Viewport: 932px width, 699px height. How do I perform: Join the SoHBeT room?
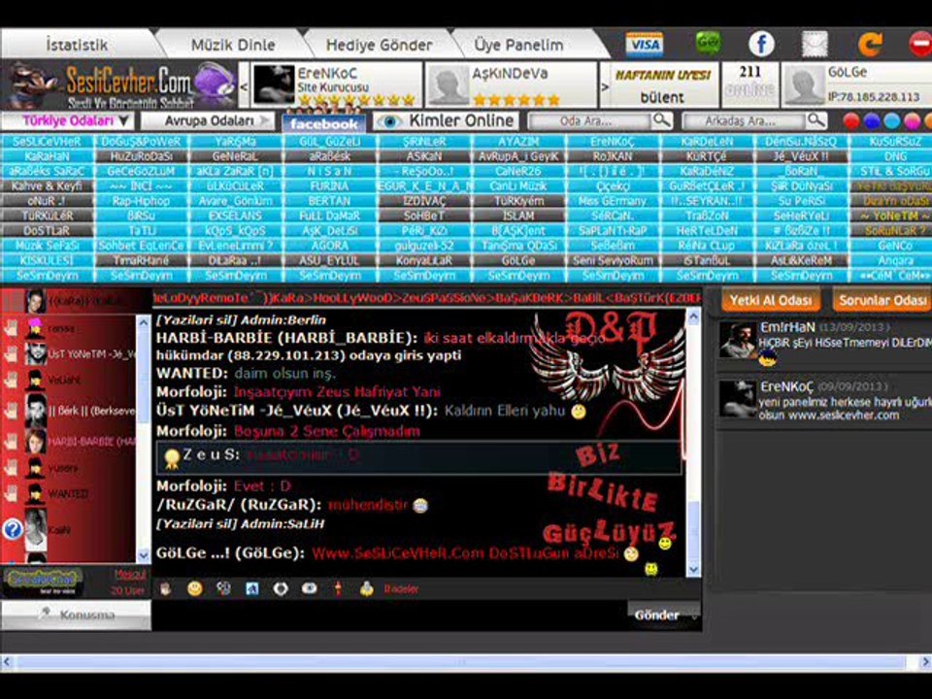click(424, 216)
